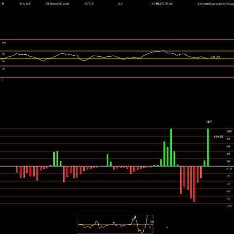Viewport: 234px width, 234px height.
Task: Click the -40 label on the MR scale
Action: pos(228,184)
